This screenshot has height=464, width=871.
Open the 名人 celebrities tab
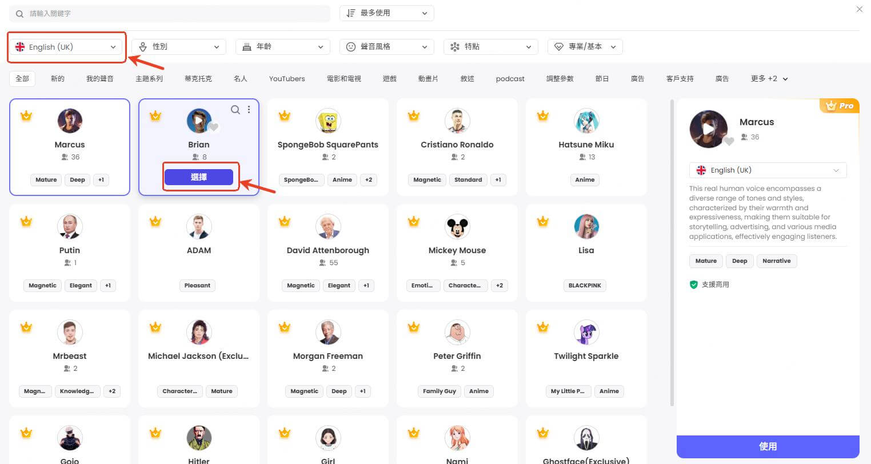point(241,79)
